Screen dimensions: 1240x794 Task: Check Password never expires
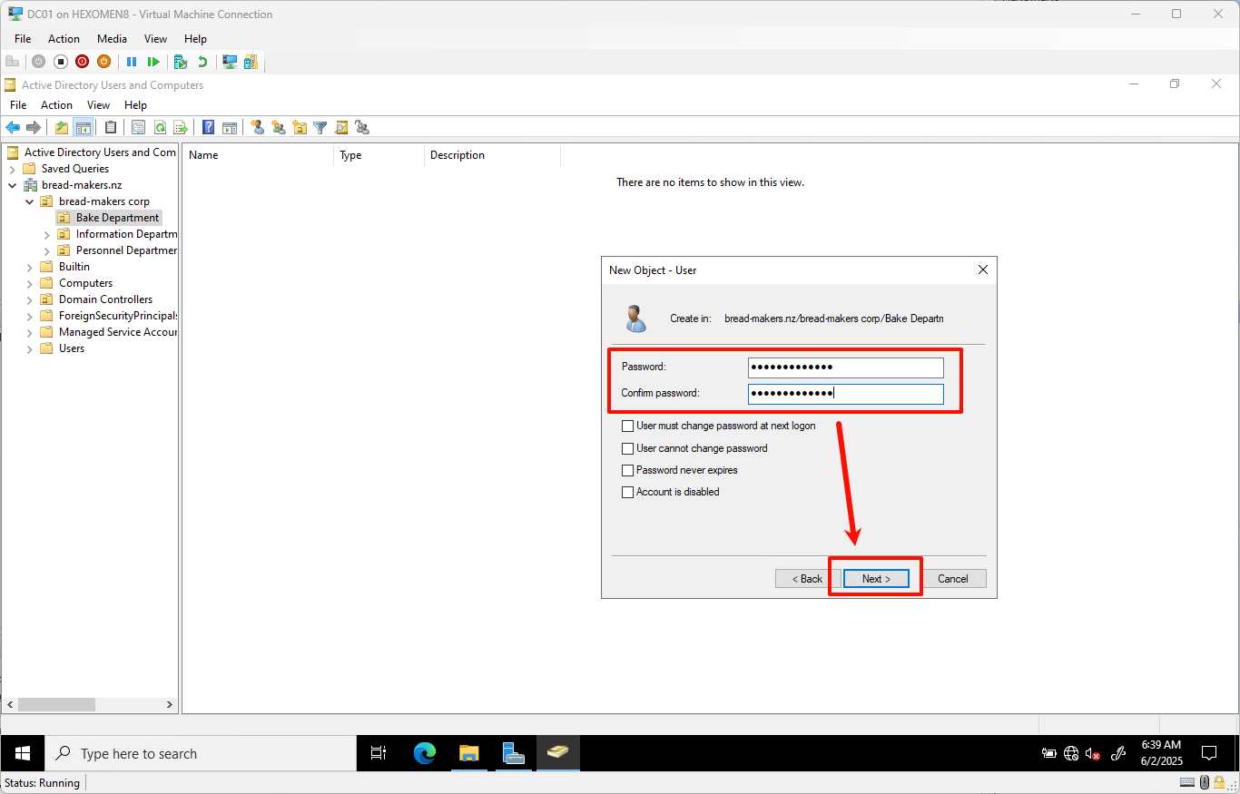click(627, 470)
